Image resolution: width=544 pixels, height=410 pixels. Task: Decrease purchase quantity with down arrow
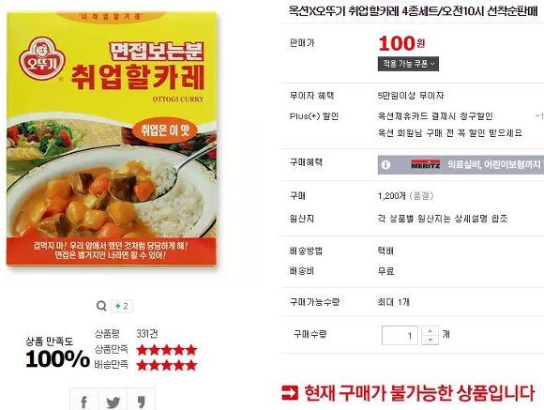430,340
